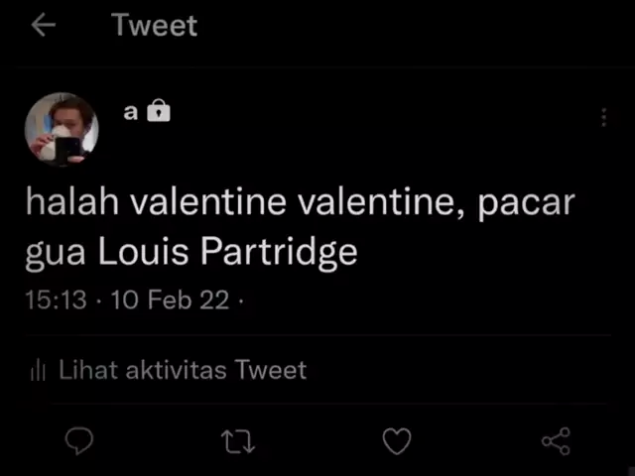Screen dimensions: 635x476
Task: Click the padlock icon beside username
Action: (159, 112)
